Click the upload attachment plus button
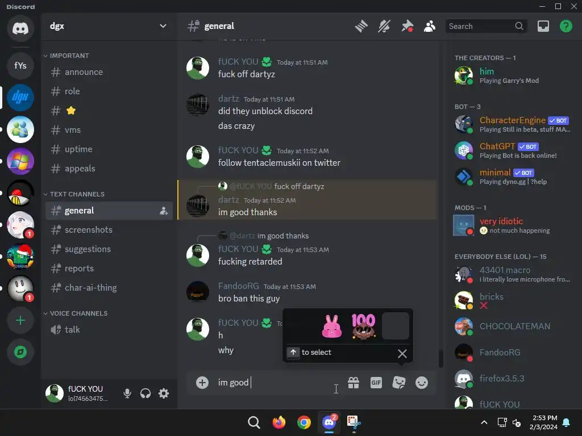 pos(202,382)
